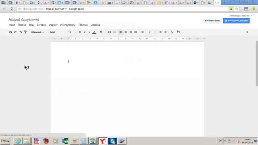Justify the text
Image resolution: width=258 pixels, height=145 pixels.
click(x=135, y=32)
